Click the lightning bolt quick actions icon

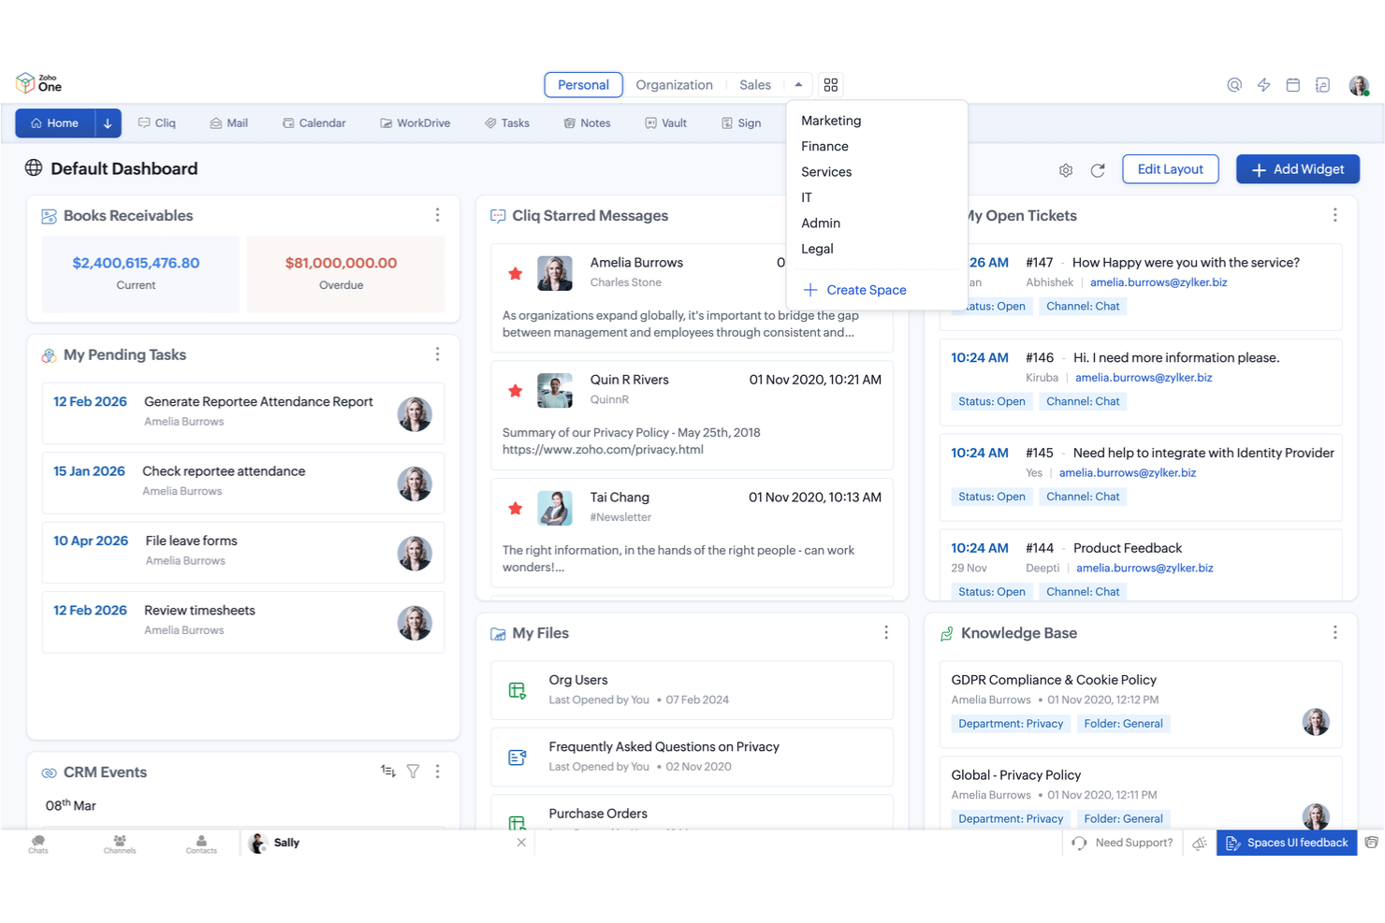[1263, 85]
